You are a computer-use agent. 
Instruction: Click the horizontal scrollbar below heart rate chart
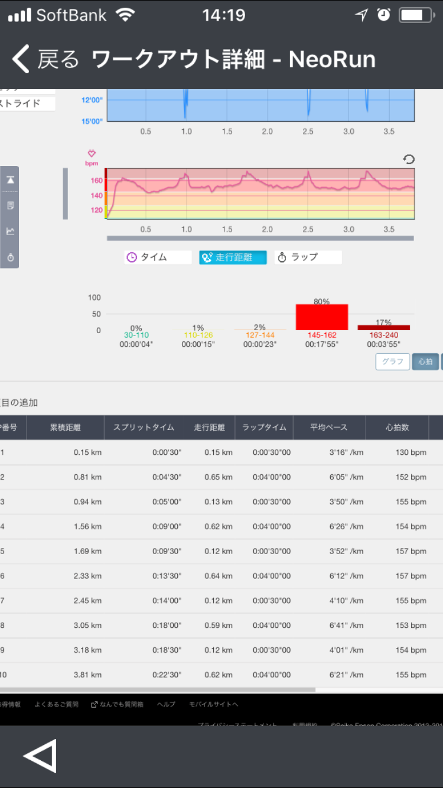click(x=260, y=239)
